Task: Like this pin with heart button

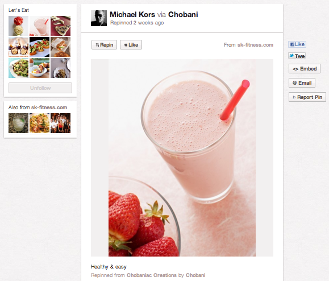Action: 131,45
